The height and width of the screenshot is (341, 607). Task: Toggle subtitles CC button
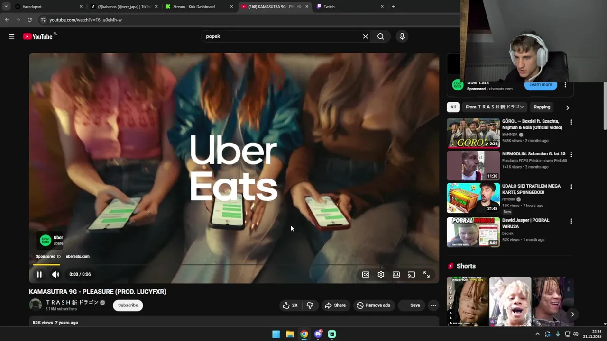coord(366,274)
